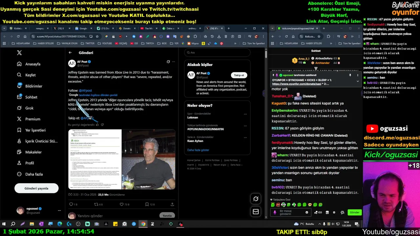Open the TWITTER bookmarks folder
The image size is (420, 236).
coord(87,43)
